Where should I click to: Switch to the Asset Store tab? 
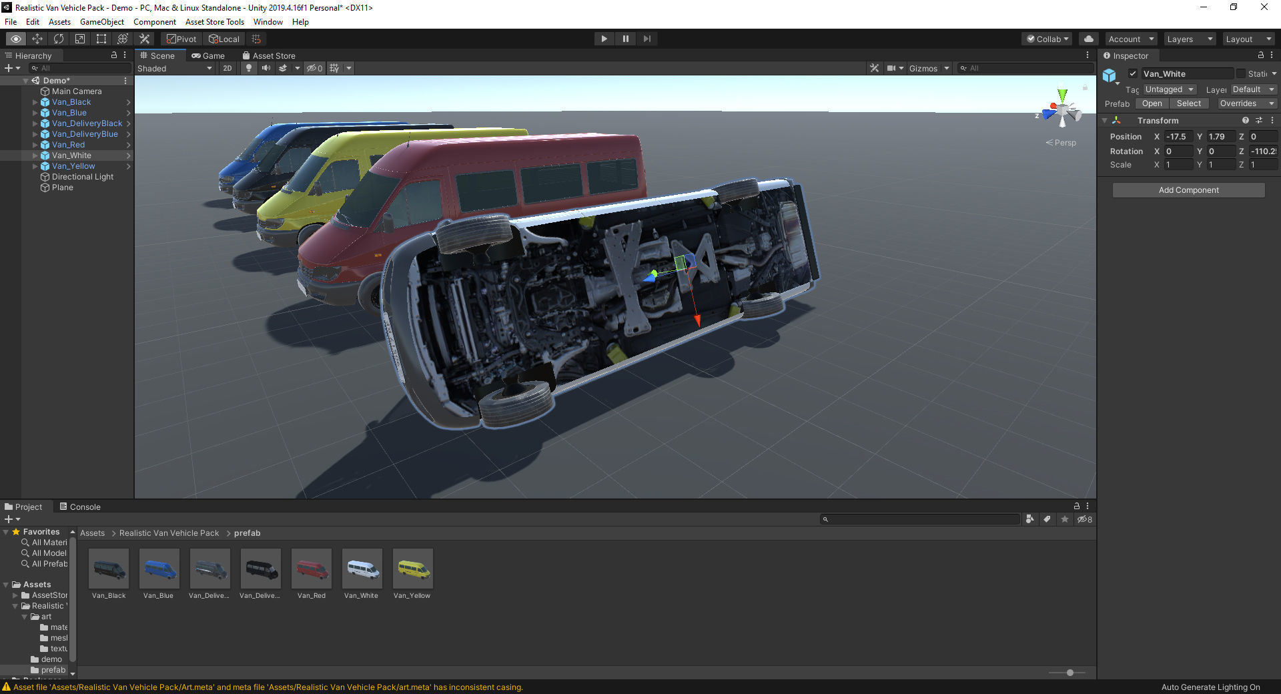click(x=269, y=55)
